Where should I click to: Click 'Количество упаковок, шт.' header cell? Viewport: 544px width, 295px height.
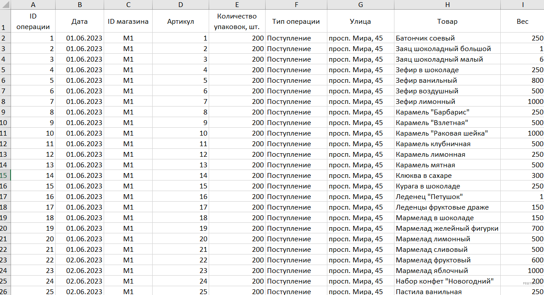(x=237, y=21)
